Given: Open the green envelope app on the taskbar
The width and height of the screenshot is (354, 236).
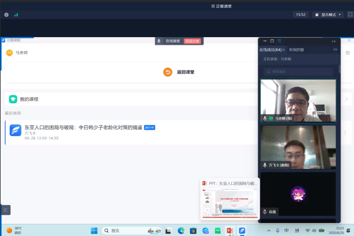Looking at the screenshot, I should [x=218, y=231].
